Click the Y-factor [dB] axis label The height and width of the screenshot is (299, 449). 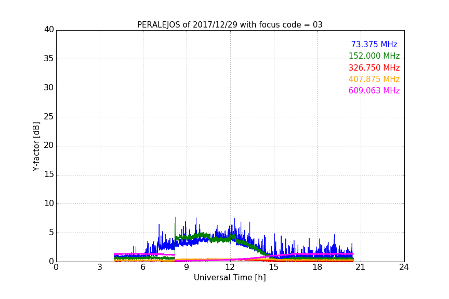click(x=36, y=146)
